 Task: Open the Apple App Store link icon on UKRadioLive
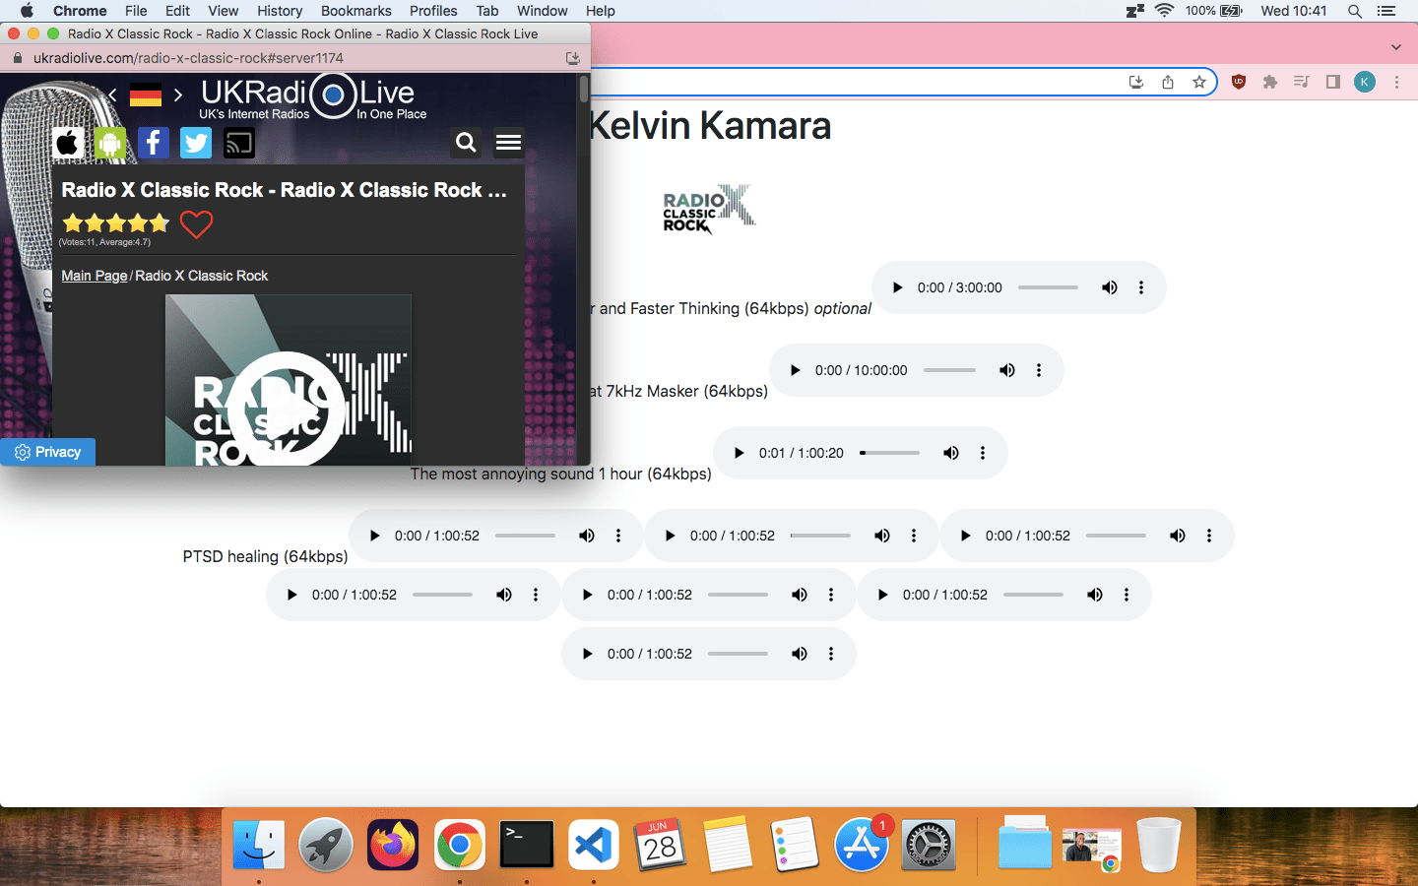pos(68,144)
